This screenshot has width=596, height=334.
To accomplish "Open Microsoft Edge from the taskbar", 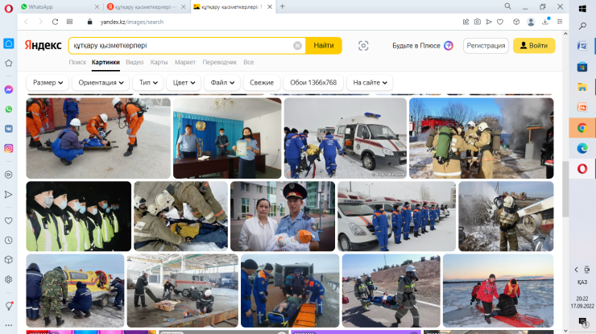I will 582,148.
